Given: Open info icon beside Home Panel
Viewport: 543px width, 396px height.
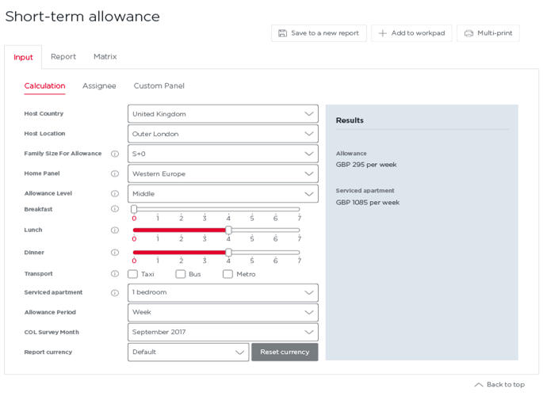Looking at the screenshot, I should [115, 173].
